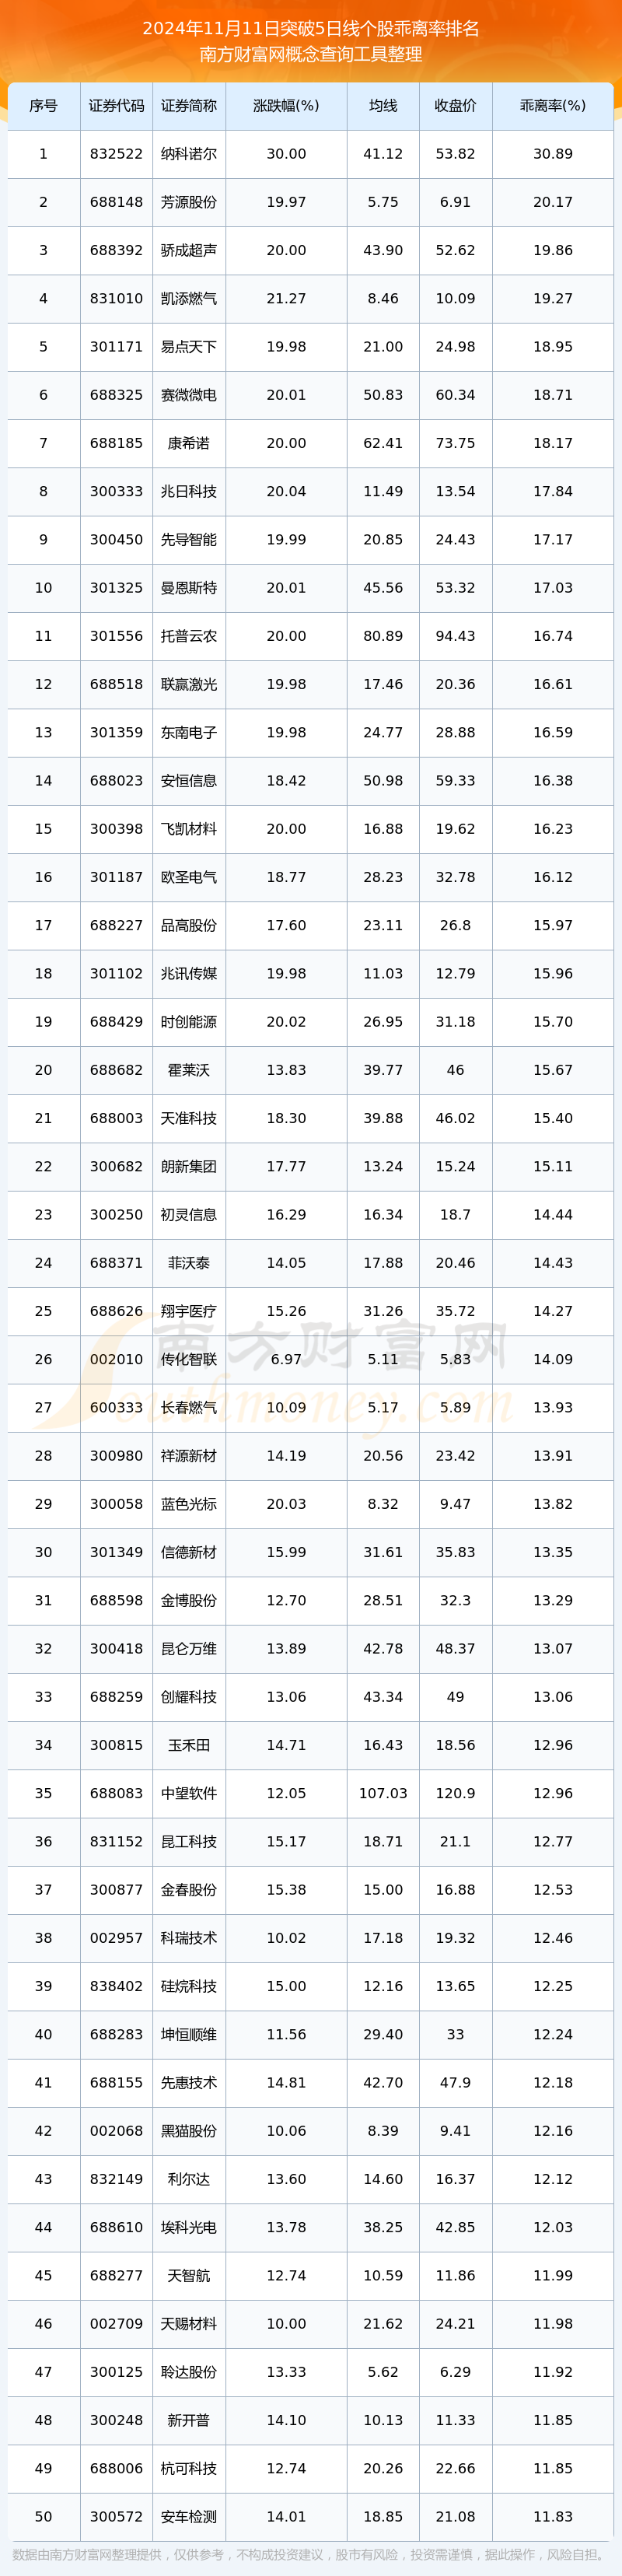The image size is (622, 2576).
Task: Click stock name 硅烷科技
Action: [x=189, y=1986]
